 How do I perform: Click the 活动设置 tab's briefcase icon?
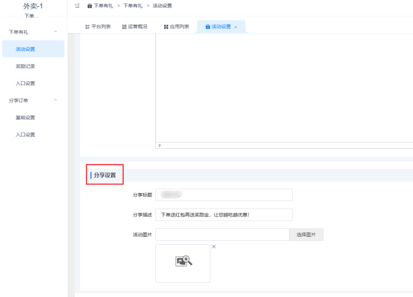pos(209,26)
